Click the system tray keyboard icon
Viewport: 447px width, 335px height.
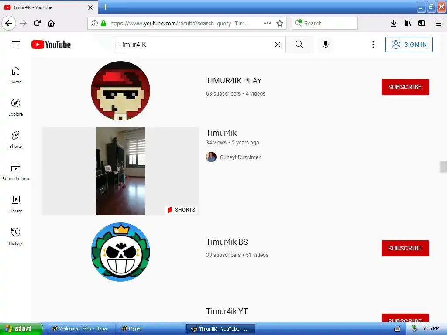pyautogui.click(x=397, y=329)
